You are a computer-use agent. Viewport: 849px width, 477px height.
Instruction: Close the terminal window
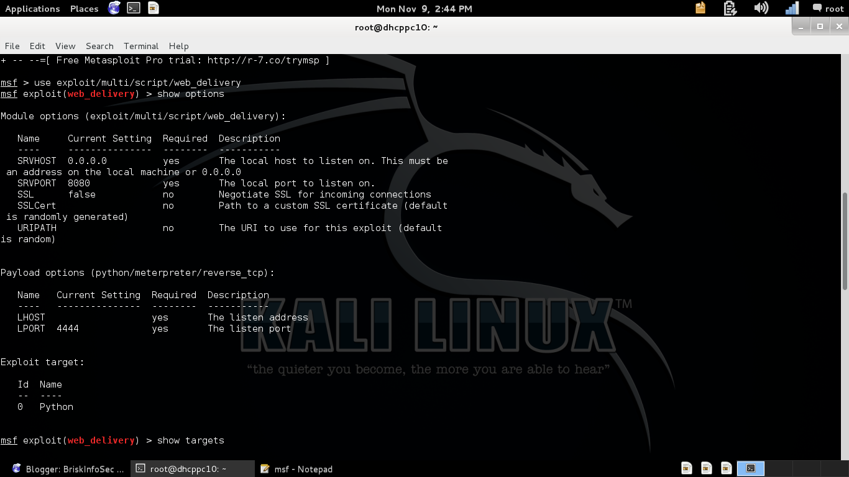tap(838, 26)
